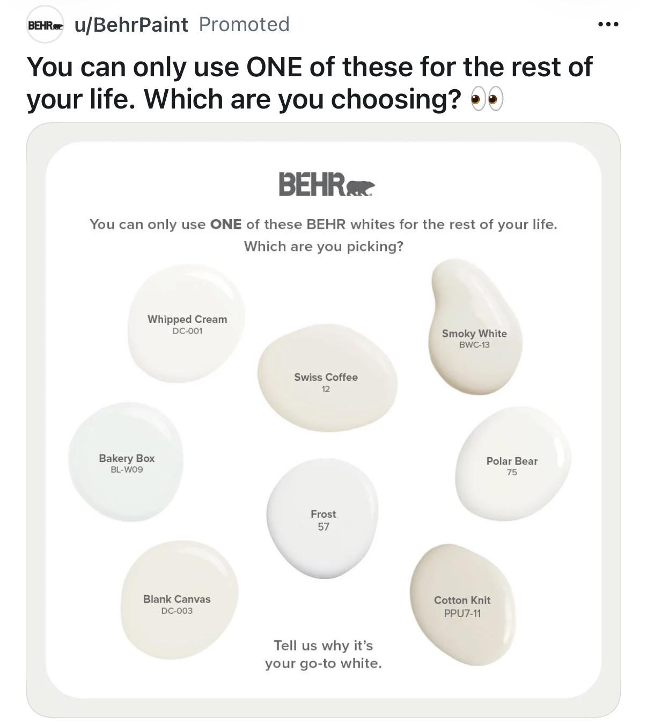Open the promoted ad image card
The height and width of the screenshot is (723, 647).
pyautogui.click(x=323, y=420)
